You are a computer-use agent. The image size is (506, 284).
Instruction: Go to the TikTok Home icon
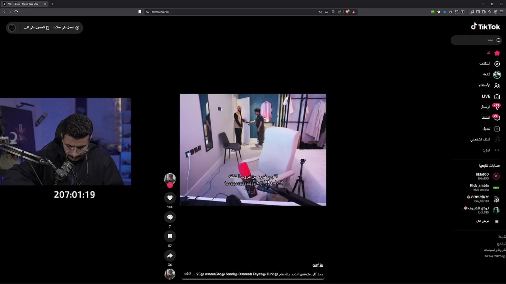click(x=497, y=53)
